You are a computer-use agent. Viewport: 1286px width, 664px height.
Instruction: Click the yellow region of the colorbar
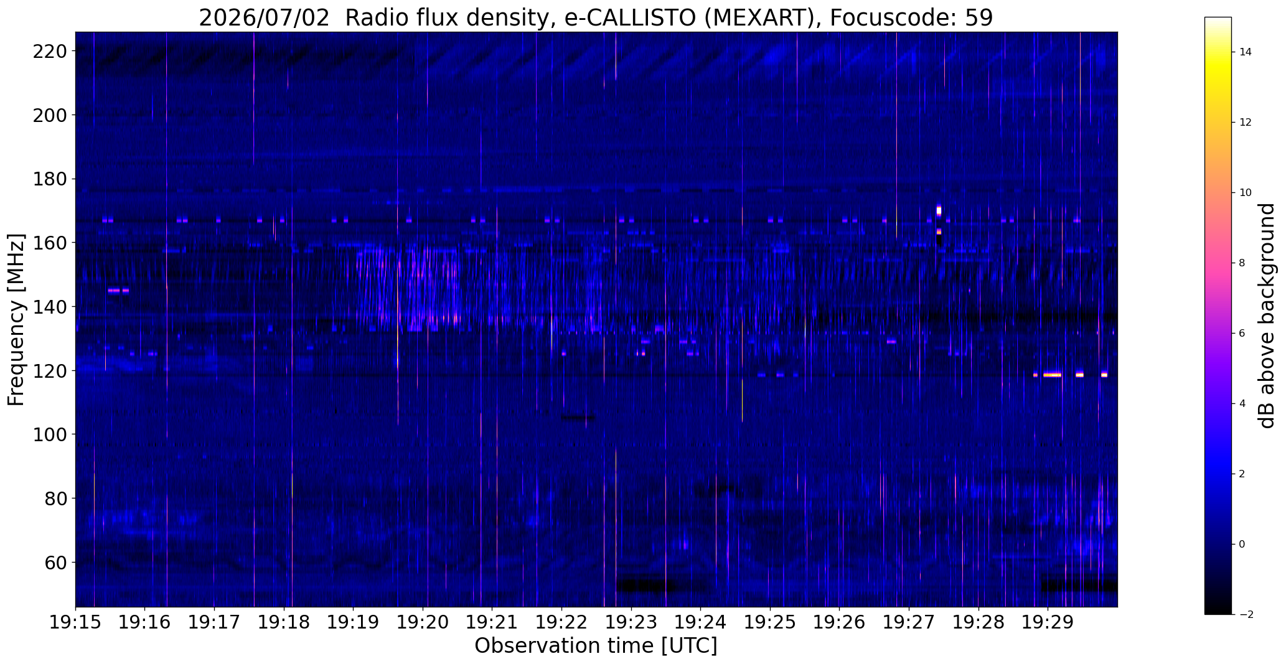1218,70
